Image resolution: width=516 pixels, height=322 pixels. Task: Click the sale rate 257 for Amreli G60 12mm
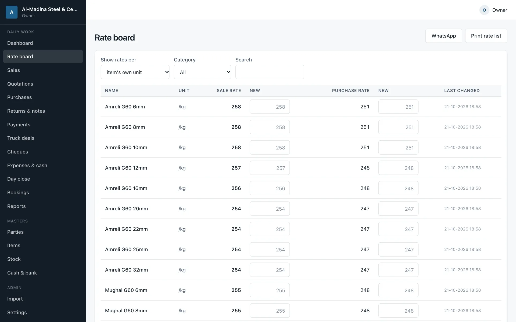pos(236,168)
